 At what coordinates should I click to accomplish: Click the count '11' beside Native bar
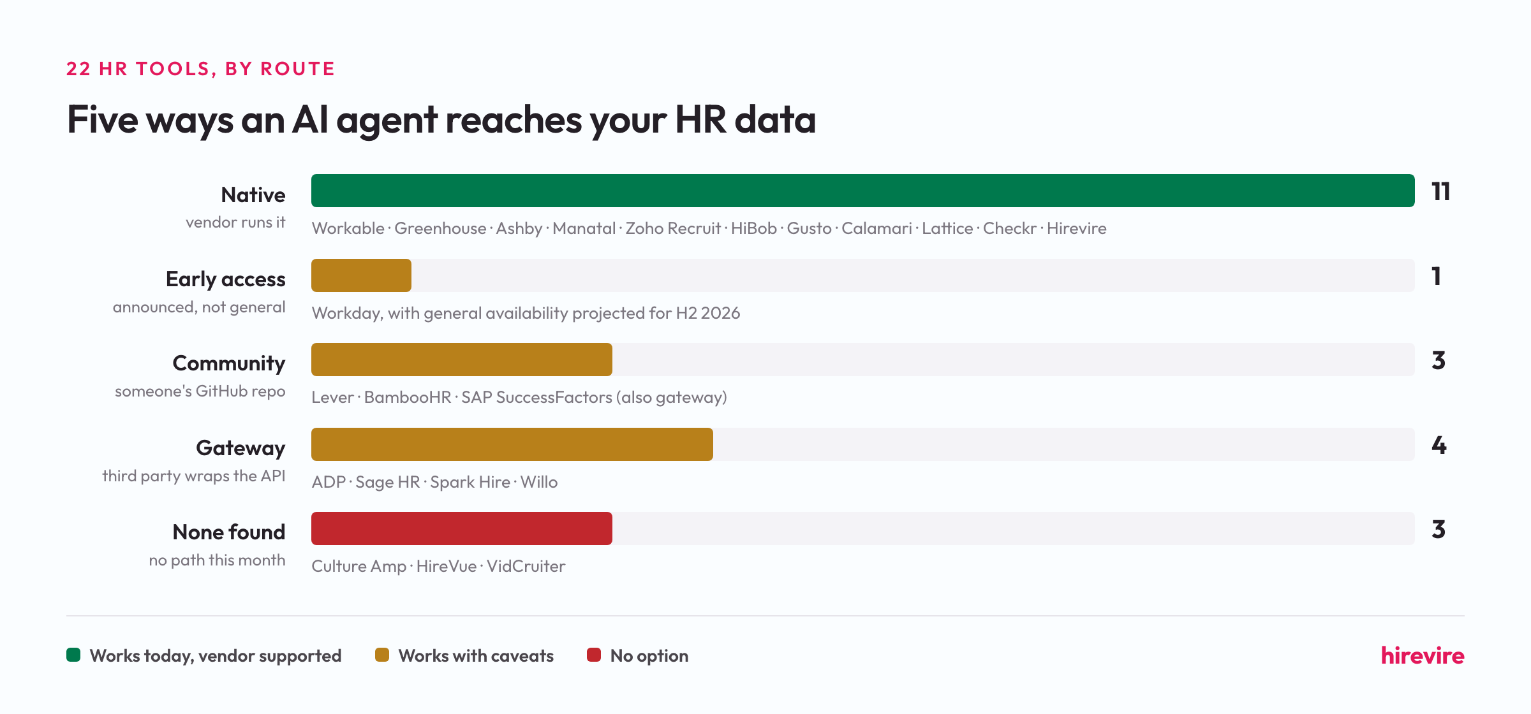click(x=1440, y=191)
